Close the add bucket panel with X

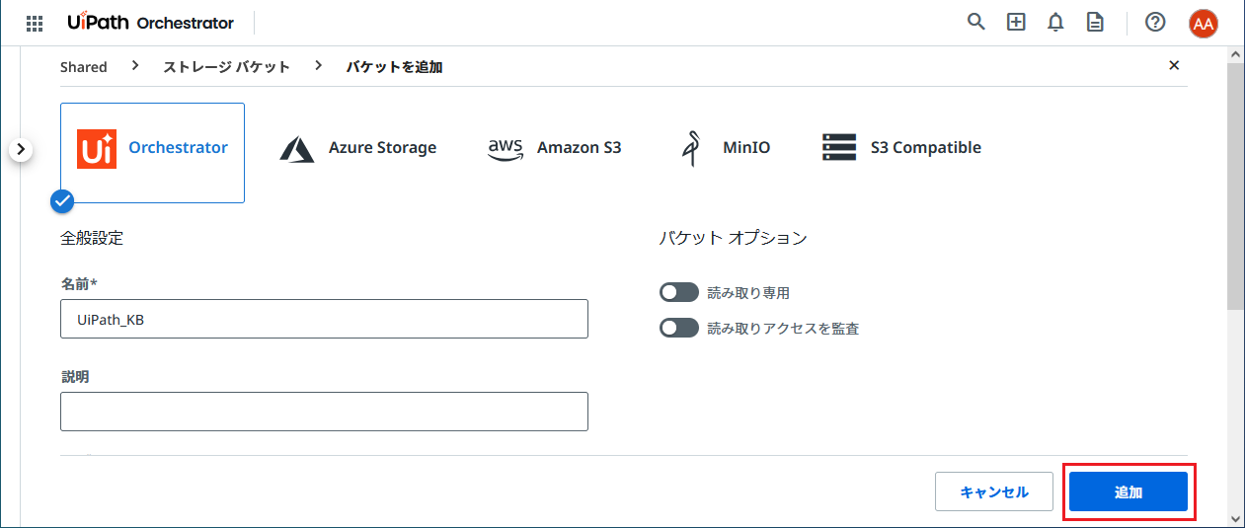coord(1174,65)
